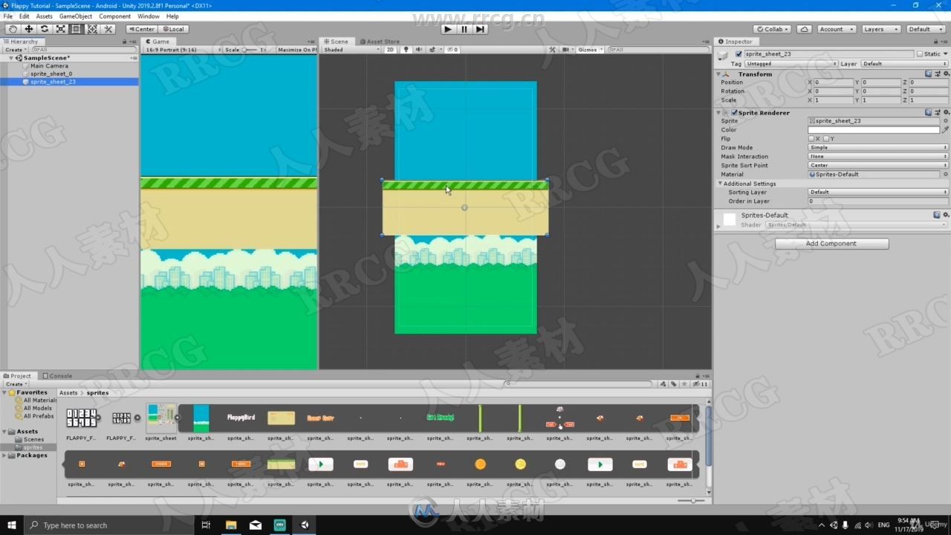Toggle Local handle rotation button
The width and height of the screenshot is (951, 535).
click(174, 29)
